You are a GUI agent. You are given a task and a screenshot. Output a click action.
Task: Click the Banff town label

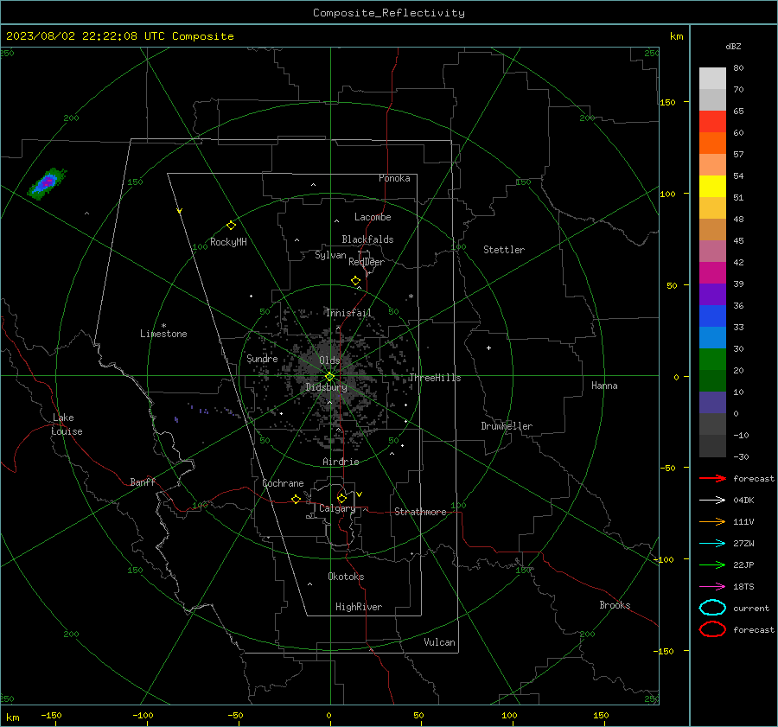pyautogui.click(x=143, y=482)
